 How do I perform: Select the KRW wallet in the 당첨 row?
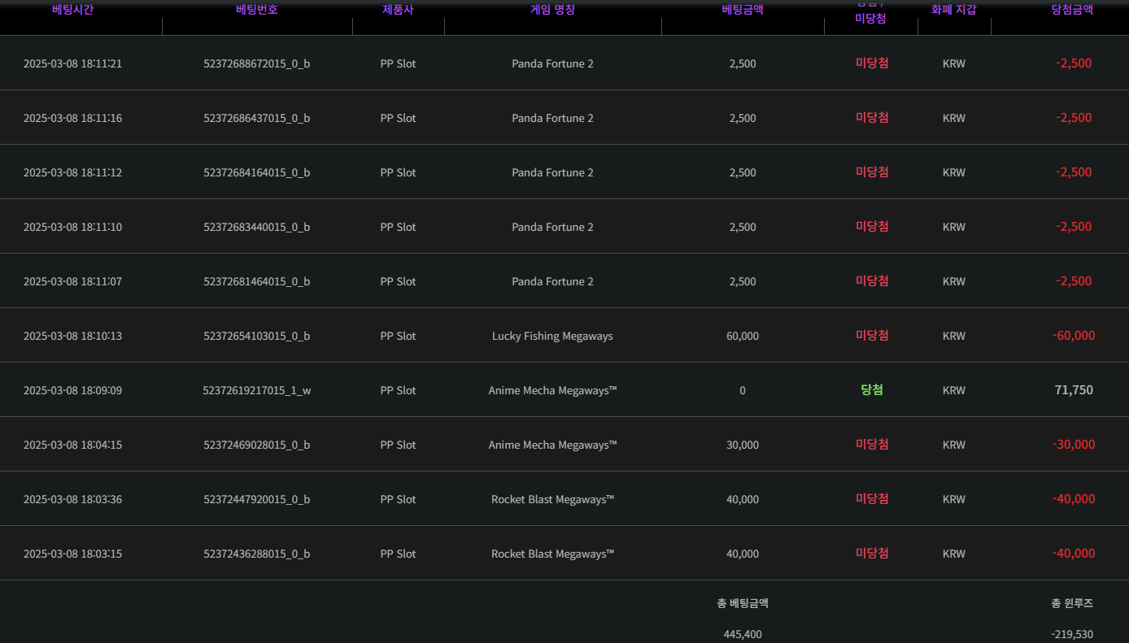point(954,390)
